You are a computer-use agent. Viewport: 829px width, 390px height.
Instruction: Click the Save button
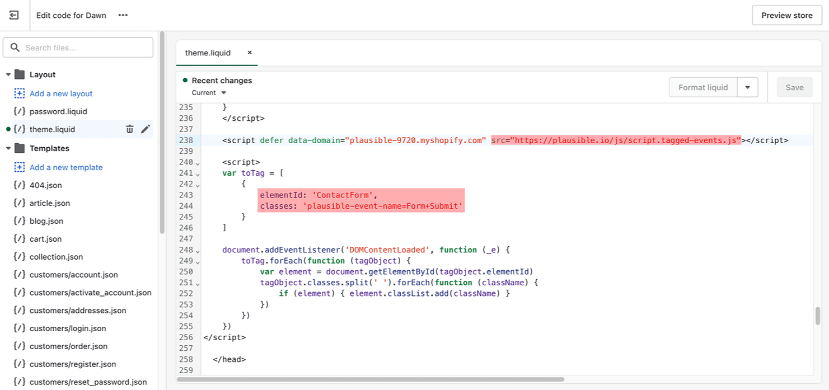coord(794,87)
